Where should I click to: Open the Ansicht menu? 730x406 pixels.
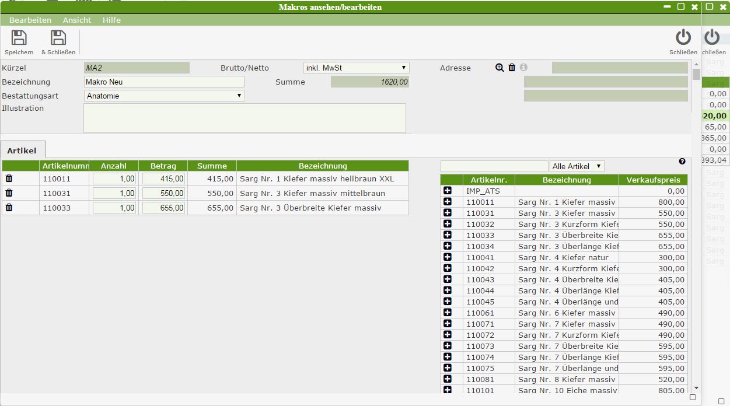tap(77, 20)
